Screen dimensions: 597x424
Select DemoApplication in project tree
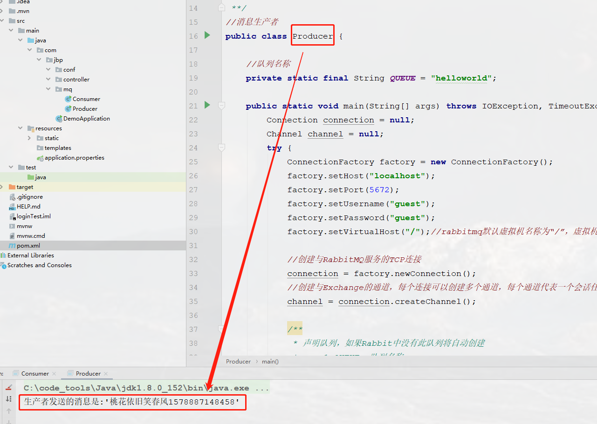point(87,119)
